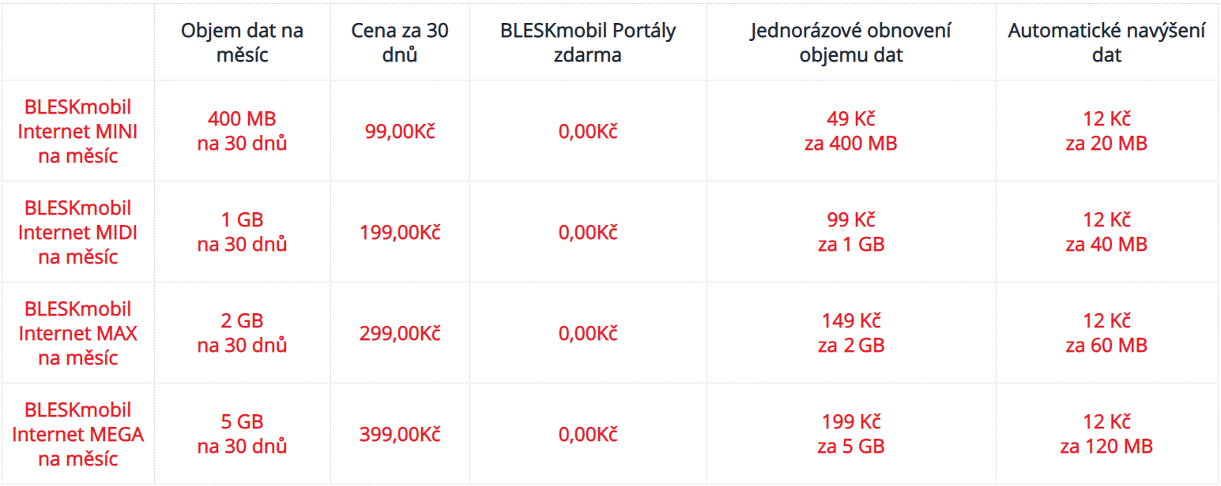Select the BLESKmobil Internet MIDI plan
The image size is (1221, 486).
(77, 232)
